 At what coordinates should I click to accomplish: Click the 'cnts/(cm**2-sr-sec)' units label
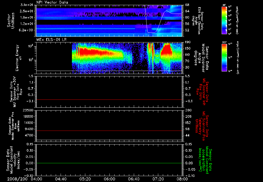pyautogui.click(x=237, y=20)
